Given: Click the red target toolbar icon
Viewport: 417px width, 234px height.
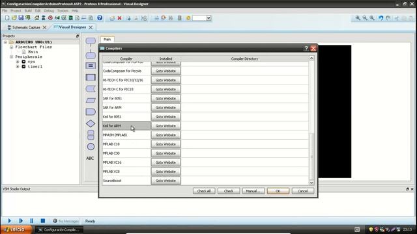Looking at the screenshot, I should (x=50, y=18).
